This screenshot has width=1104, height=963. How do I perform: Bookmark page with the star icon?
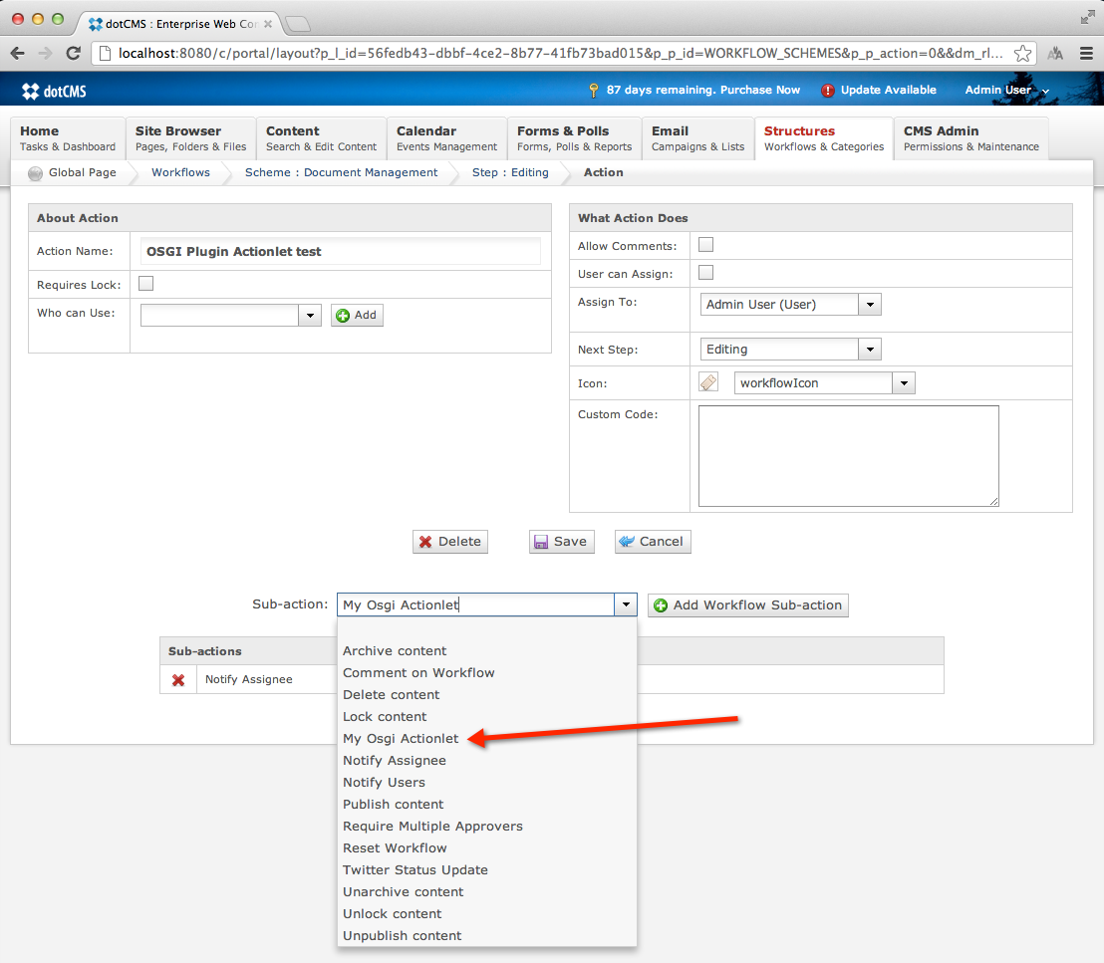1023,54
